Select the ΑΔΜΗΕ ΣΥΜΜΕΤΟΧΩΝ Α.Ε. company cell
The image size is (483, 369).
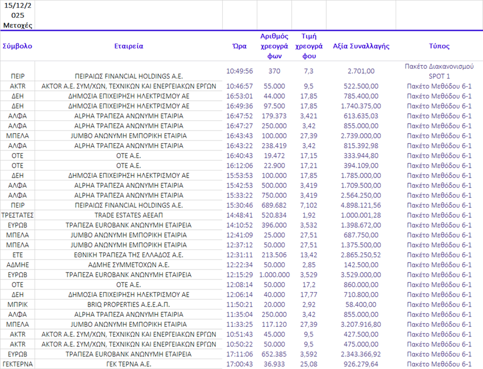[x=129, y=265]
